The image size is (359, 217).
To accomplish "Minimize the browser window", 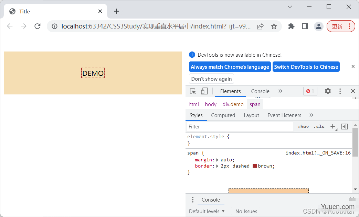I will 309,7.
